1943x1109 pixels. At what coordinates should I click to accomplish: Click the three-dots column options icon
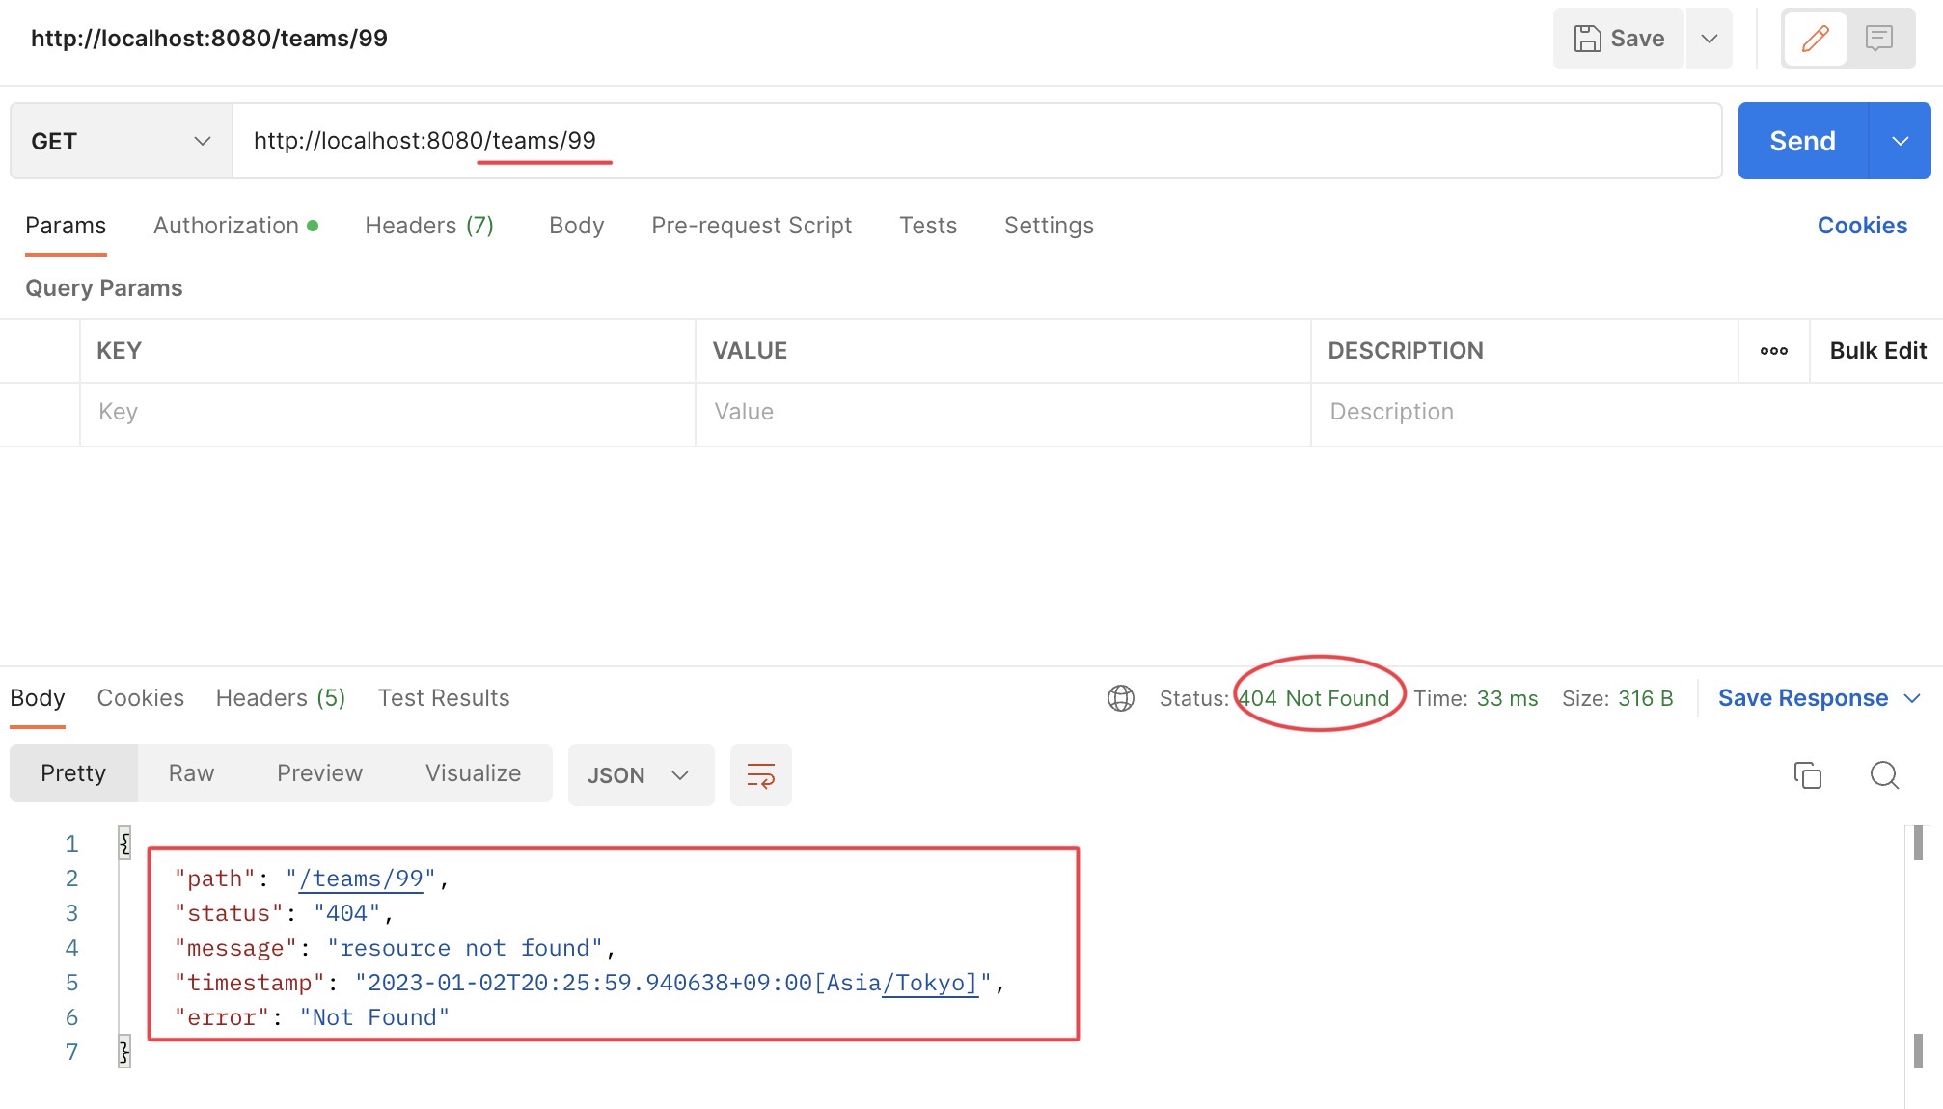[x=1773, y=351]
